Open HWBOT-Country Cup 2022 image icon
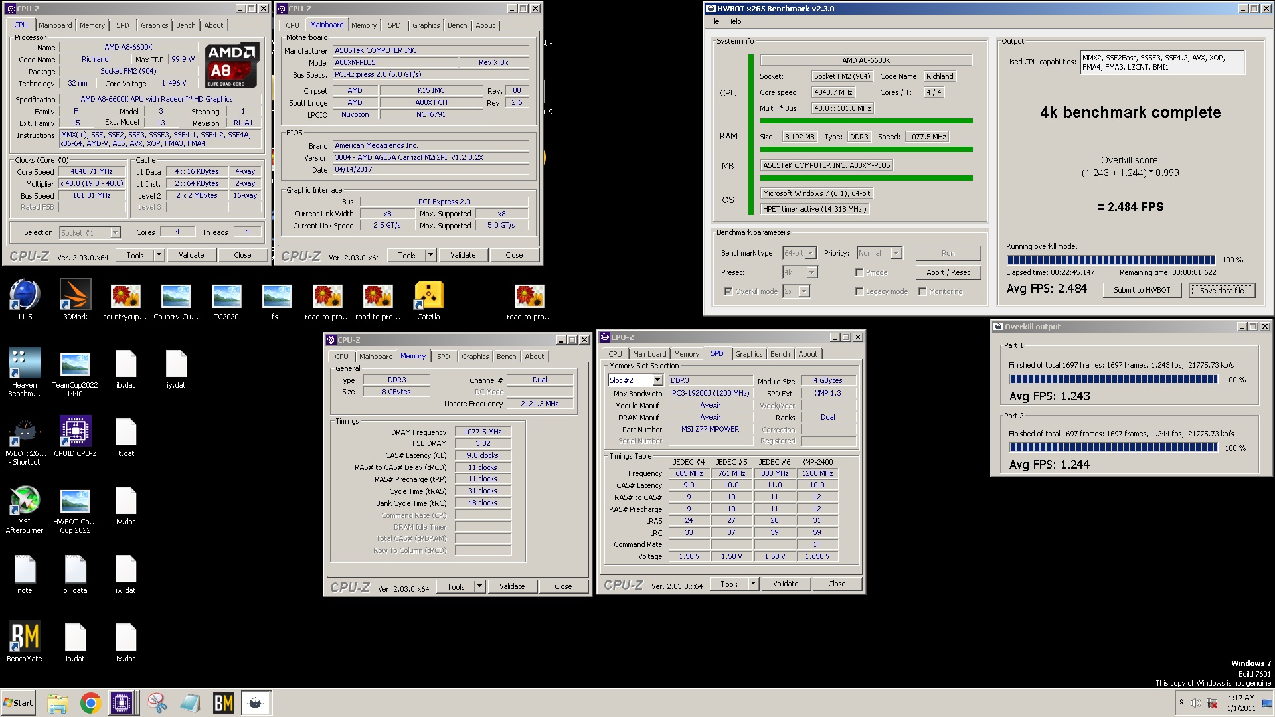The width and height of the screenshot is (1275, 717). pos(75,511)
